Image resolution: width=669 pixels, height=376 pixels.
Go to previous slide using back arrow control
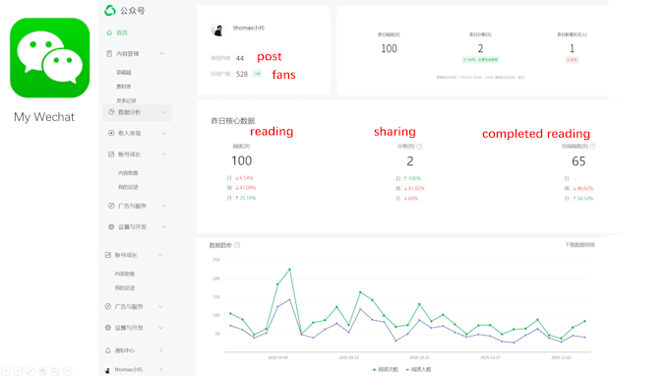click(x=6, y=371)
